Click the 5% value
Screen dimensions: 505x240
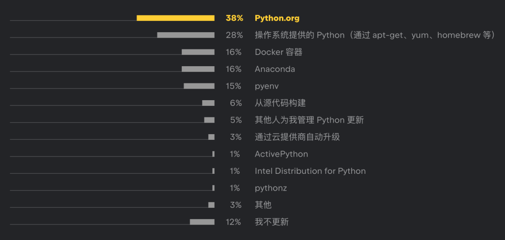click(x=236, y=120)
